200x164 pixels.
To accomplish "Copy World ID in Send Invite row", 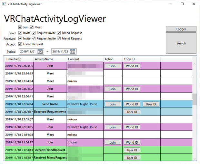I will [x=132, y=104].
